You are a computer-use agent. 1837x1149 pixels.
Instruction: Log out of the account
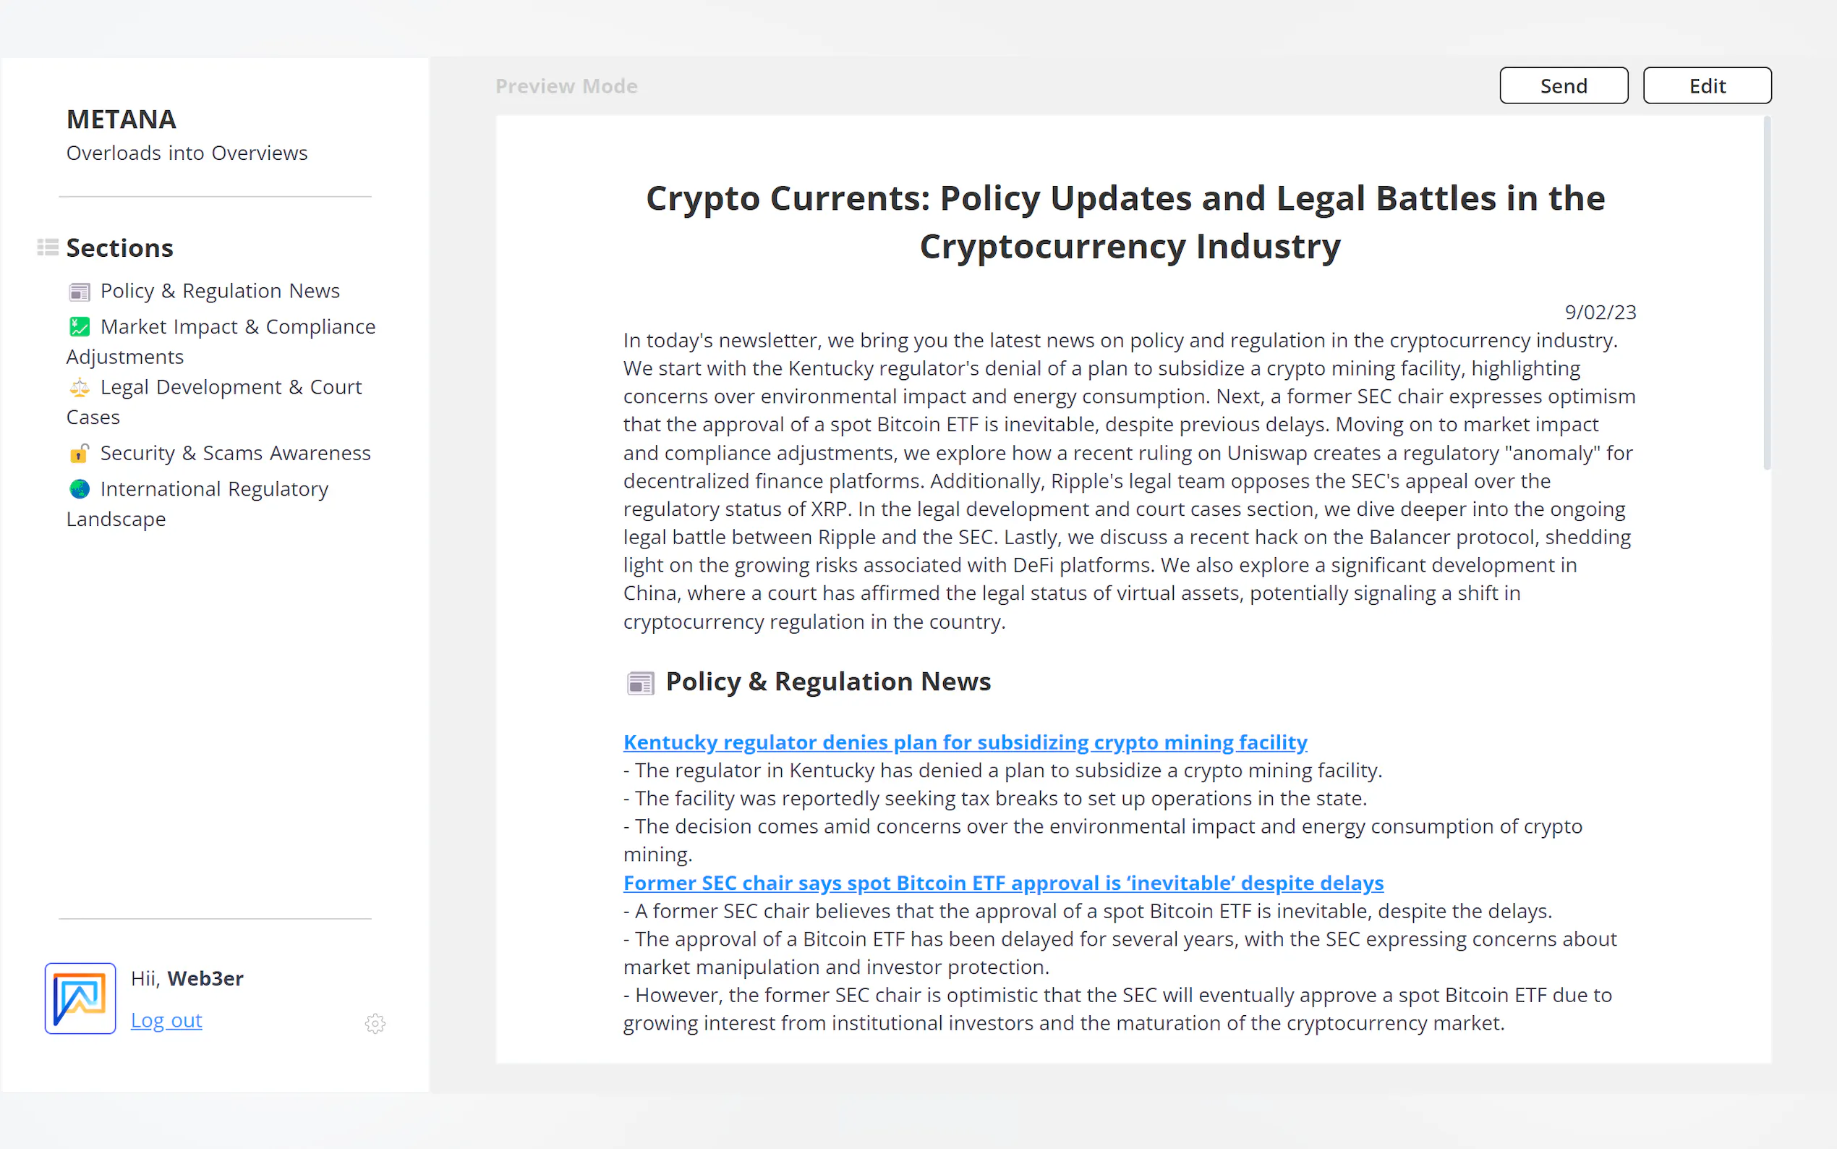click(166, 1019)
